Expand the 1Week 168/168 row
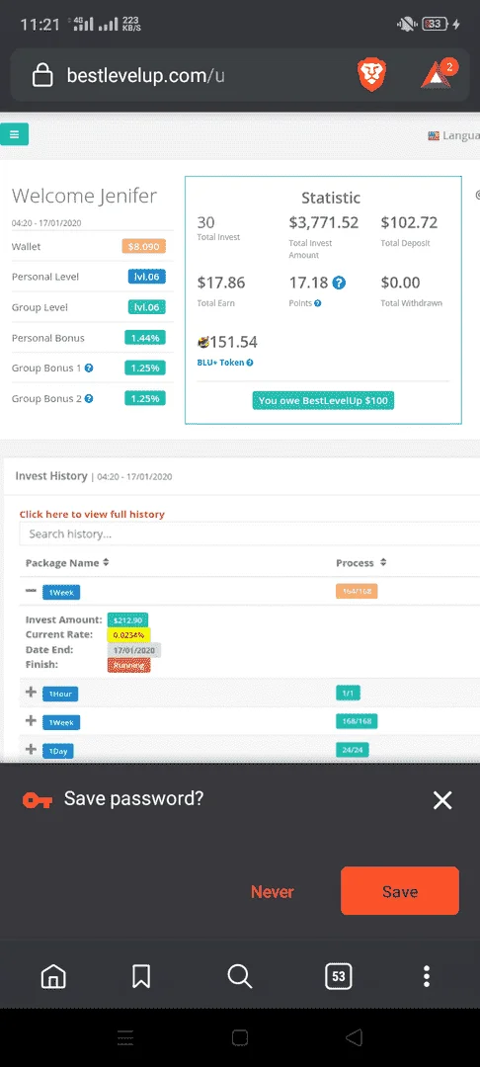The image size is (480, 1067). tap(31, 720)
